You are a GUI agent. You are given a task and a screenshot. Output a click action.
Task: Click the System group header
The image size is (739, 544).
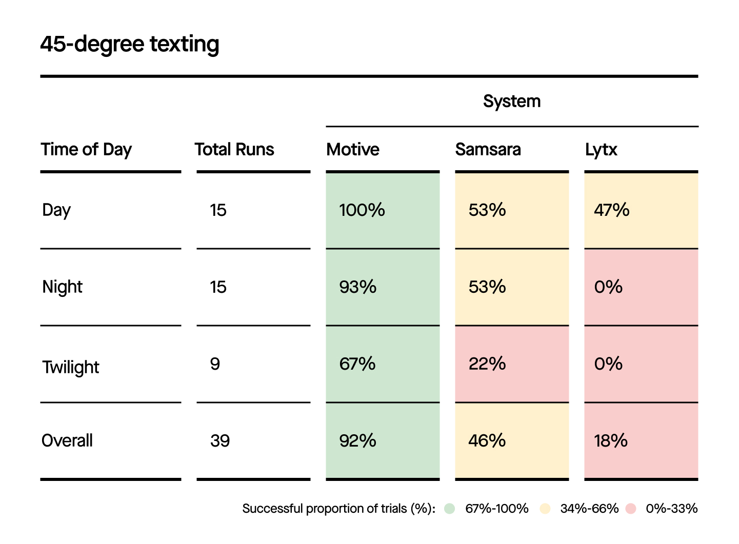(512, 102)
